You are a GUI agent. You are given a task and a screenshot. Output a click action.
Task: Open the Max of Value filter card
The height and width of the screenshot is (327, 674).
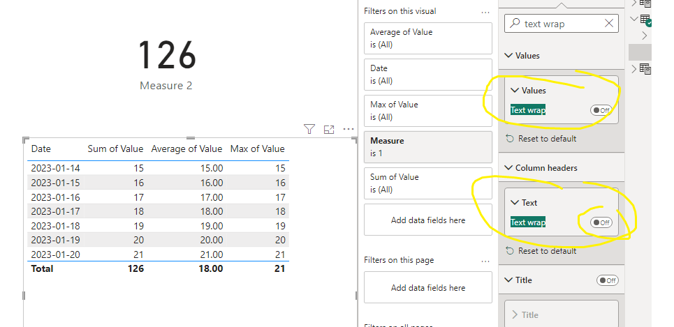427,111
